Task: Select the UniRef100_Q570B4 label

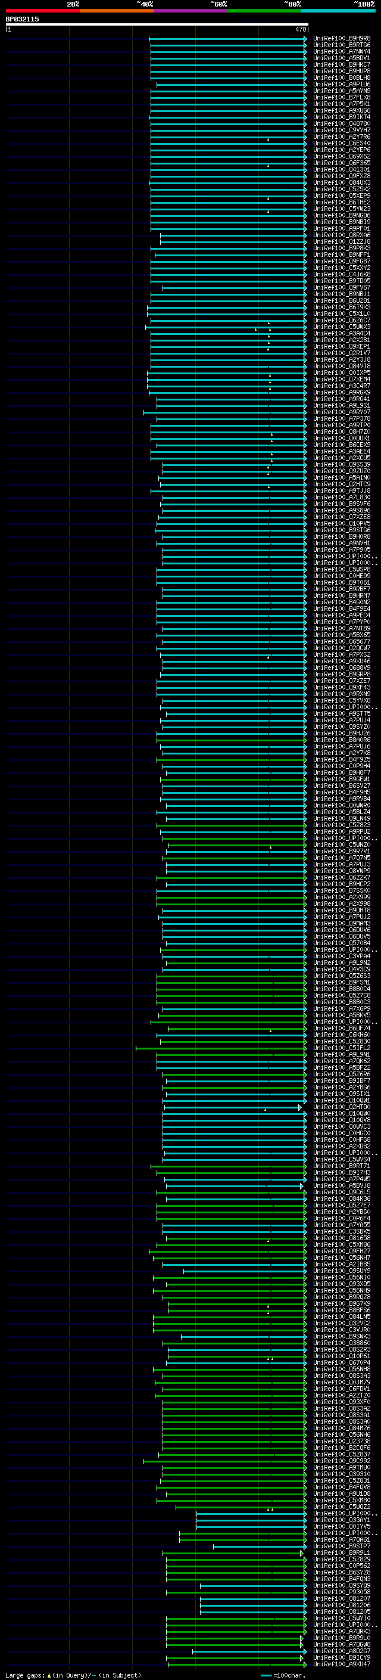Action: click(342, 943)
